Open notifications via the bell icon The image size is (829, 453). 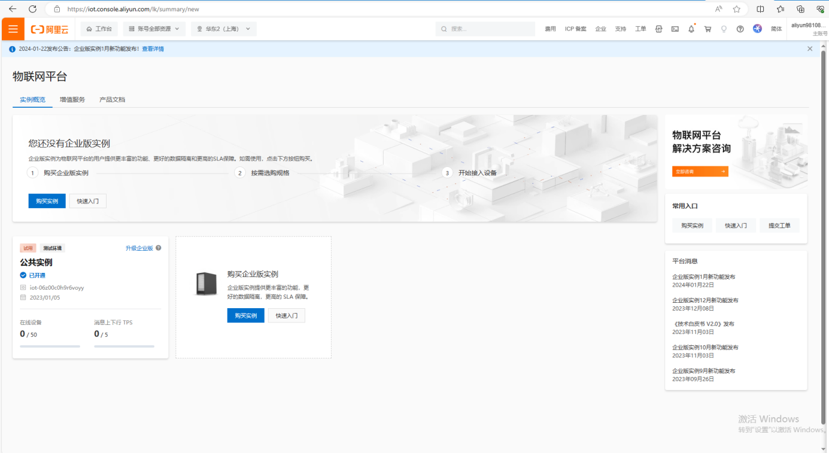coord(691,29)
